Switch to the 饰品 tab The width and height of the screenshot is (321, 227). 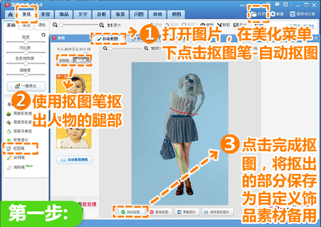pyautogui.click(x=64, y=14)
